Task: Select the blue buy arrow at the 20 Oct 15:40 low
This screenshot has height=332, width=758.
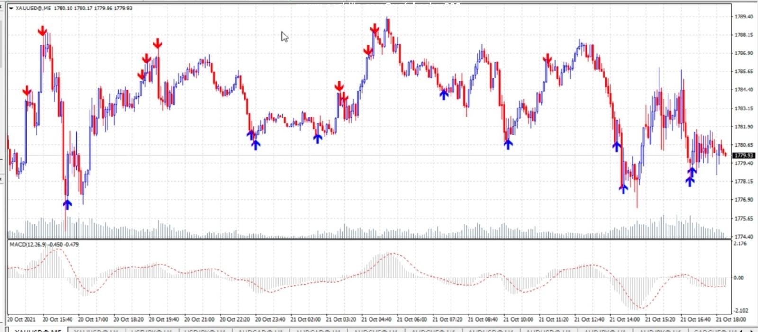Action: [67, 205]
